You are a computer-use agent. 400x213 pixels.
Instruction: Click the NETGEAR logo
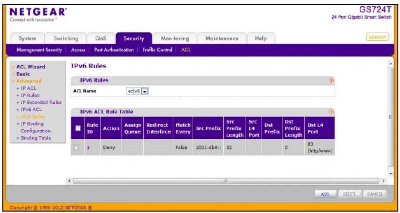[38, 12]
